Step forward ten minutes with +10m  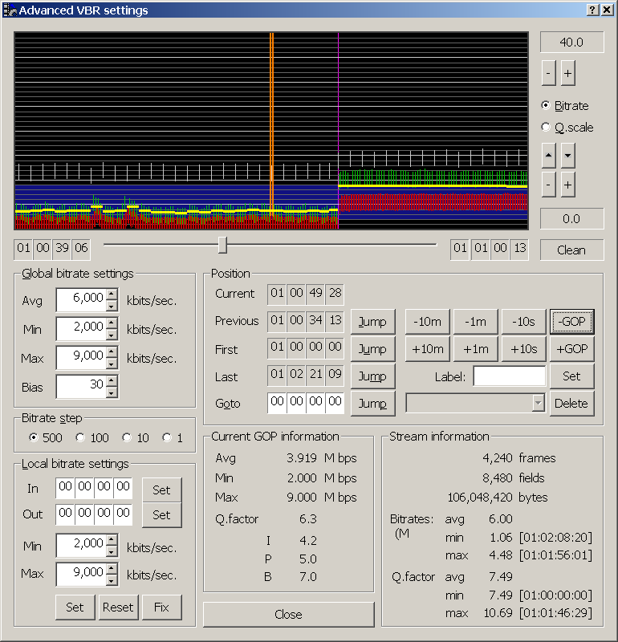pos(427,349)
